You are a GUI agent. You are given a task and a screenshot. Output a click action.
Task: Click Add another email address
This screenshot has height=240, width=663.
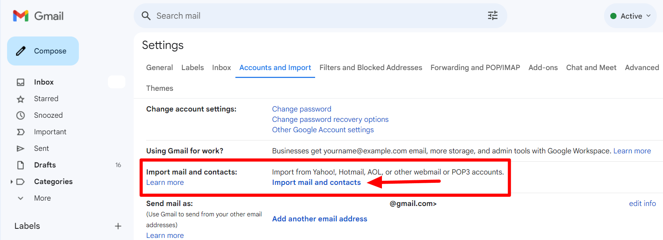(x=320, y=219)
